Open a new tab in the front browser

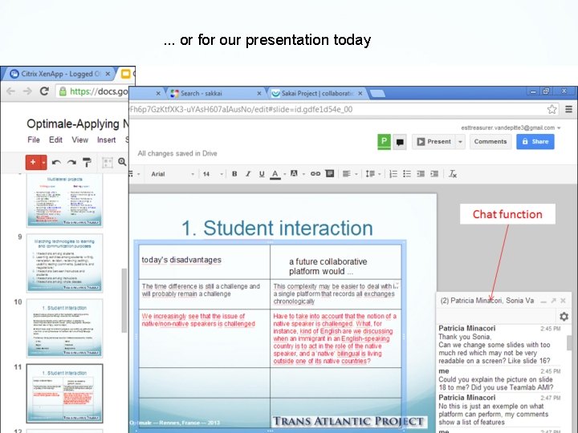point(377,94)
